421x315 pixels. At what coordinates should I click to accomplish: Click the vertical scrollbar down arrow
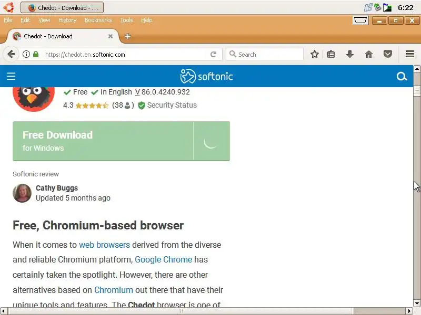click(417, 303)
